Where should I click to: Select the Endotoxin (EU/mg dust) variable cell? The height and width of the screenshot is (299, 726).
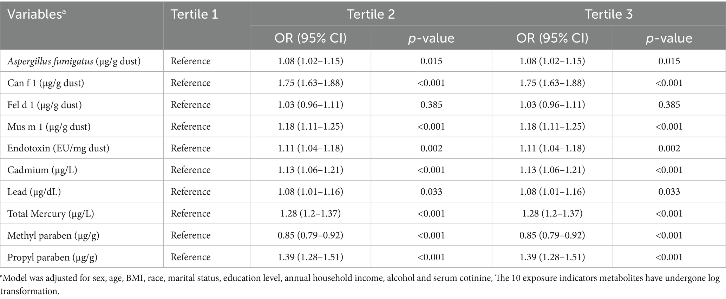tap(58, 148)
